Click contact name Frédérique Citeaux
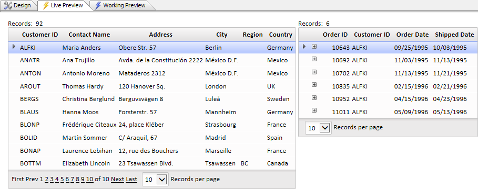 click(89, 125)
